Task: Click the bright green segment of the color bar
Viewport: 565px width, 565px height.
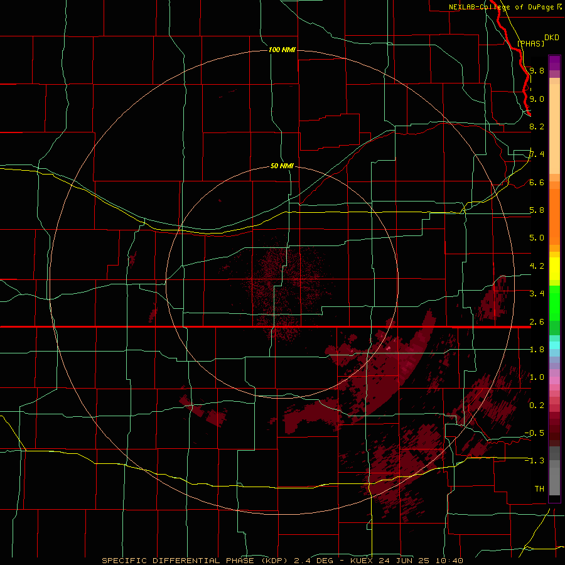Action: pyautogui.click(x=554, y=303)
